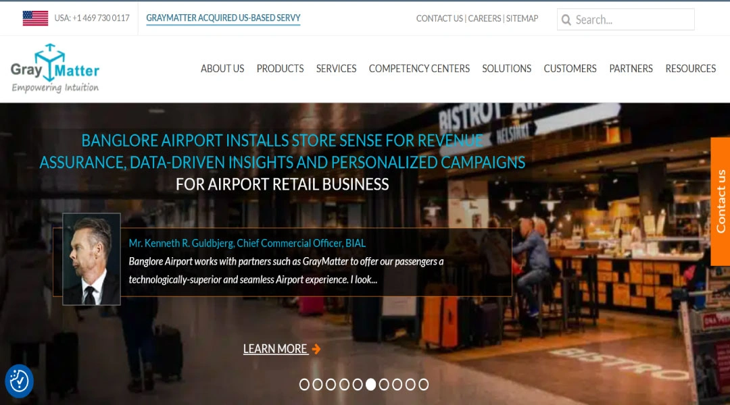Viewport: 730px width, 405px height.
Task: Open the About Us menu item
Action: (222, 68)
